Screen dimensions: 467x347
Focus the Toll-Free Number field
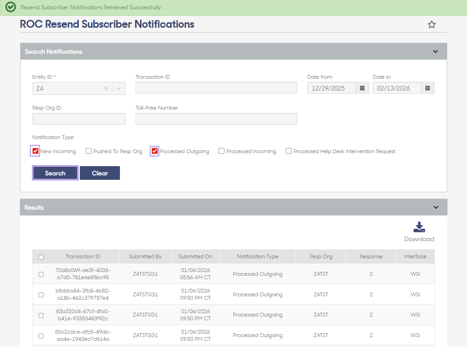(x=216, y=119)
